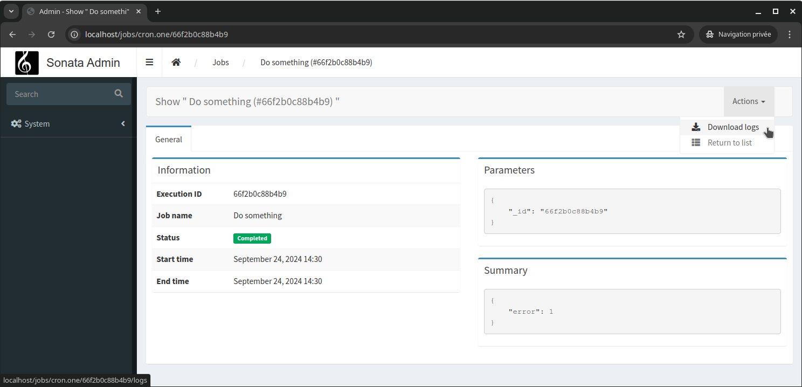Click the End time label

pos(172,281)
